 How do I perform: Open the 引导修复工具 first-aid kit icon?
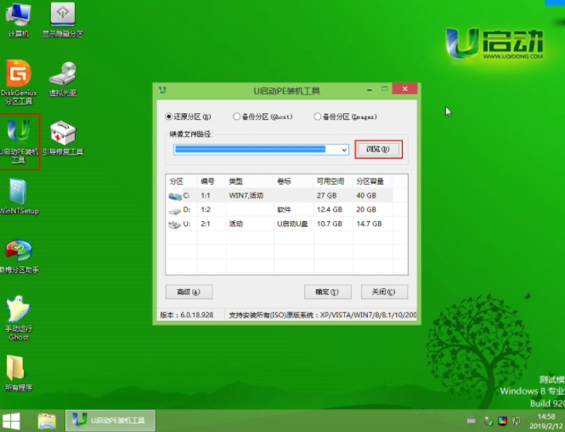tap(65, 134)
